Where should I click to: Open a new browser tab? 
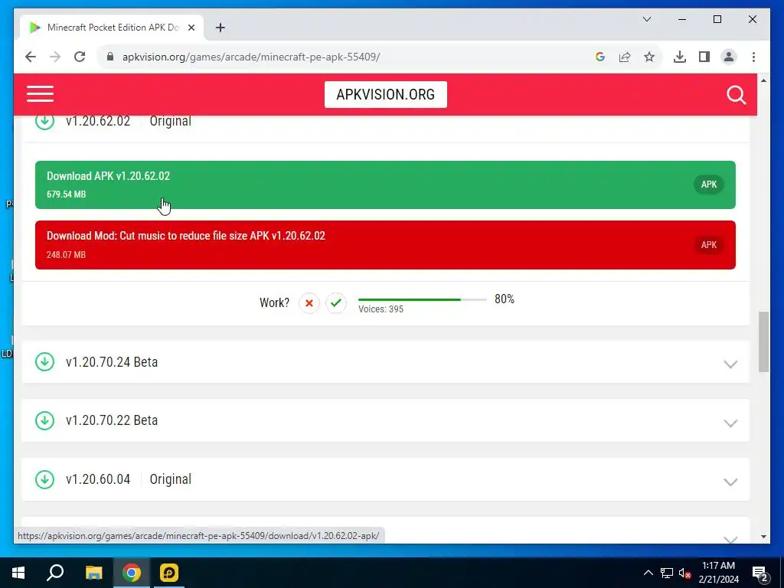click(220, 28)
